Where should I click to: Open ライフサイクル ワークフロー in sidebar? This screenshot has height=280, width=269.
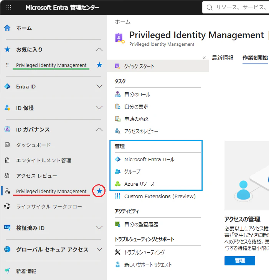49,207
